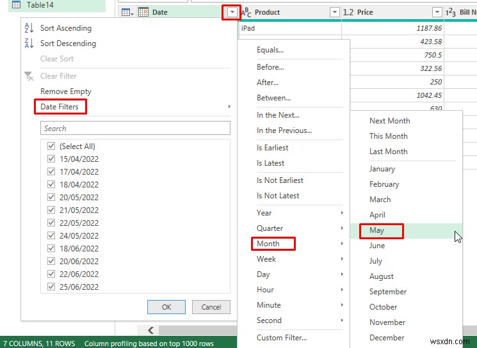Click the iPad cell in Product column
Image resolution: width=477 pixels, height=348 pixels.
(x=290, y=28)
